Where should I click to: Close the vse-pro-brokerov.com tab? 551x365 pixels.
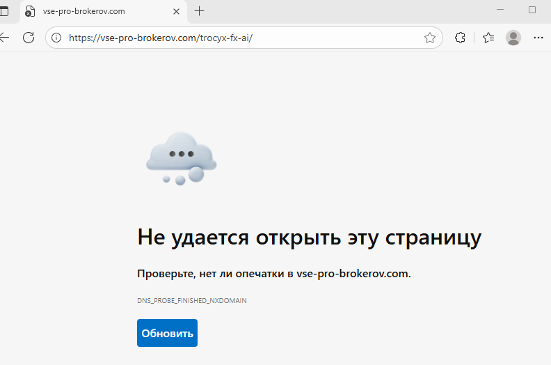[176, 11]
